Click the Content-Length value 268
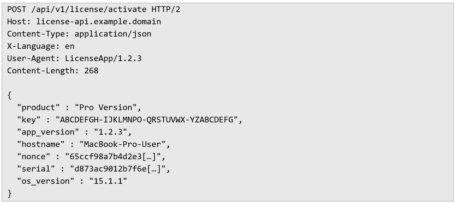This screenshot has height=204, width=456. point(91,71)
